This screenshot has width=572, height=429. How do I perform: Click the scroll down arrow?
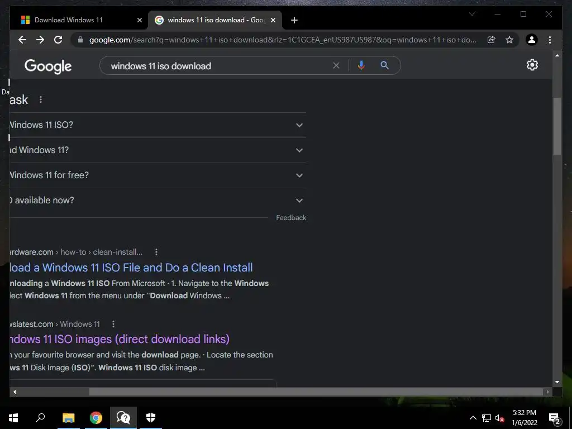[557, 382]
